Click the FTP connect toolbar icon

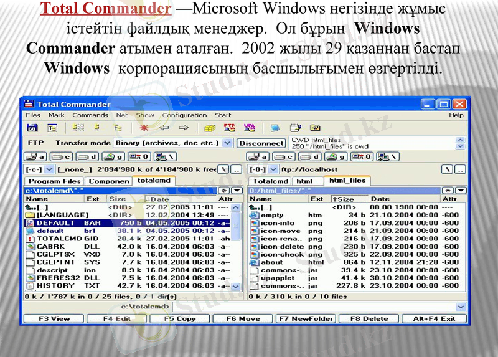pos(229,128)
